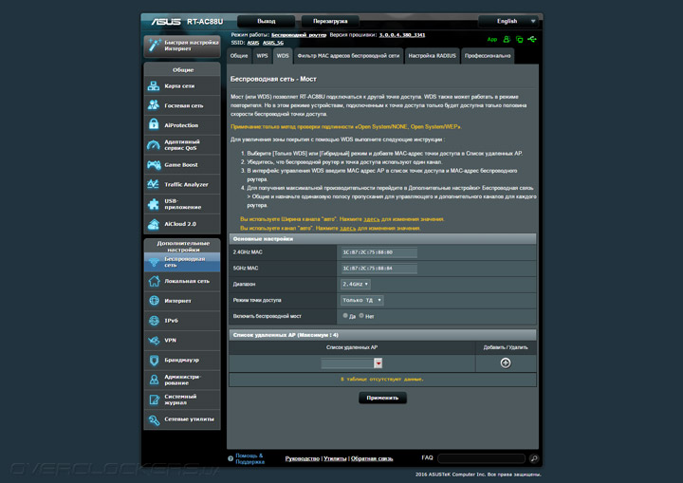Click the App link in header
Image resolution: width=683 pixels, height=483 pixels.
492,39
